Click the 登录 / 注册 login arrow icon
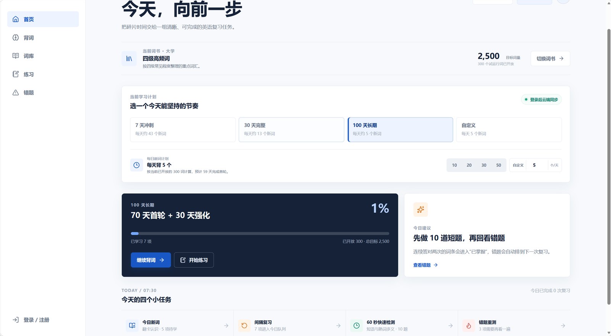The image size is (611, 336). click(x=16, y=320)
